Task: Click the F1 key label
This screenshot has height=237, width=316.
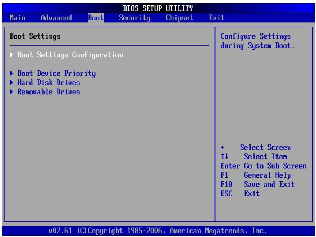Action: (x=224, y=175)
